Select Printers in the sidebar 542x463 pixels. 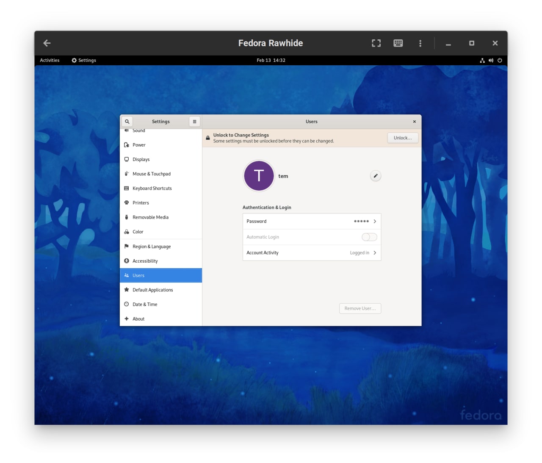point(161,202)
